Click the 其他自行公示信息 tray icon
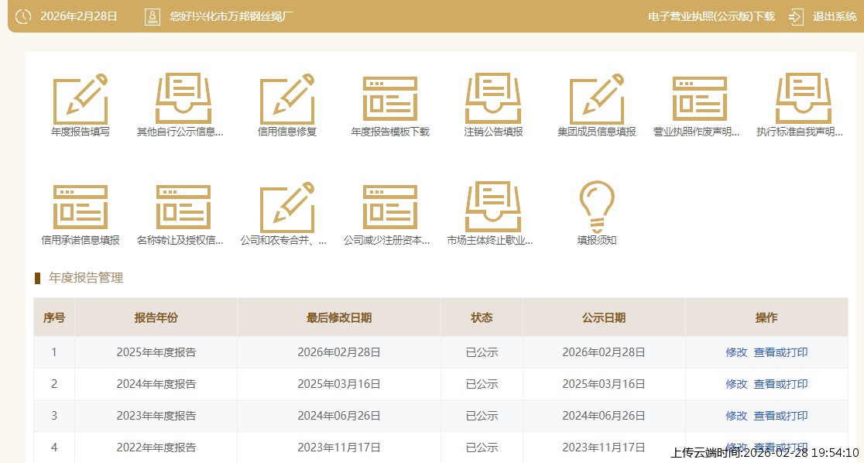 pyautogui.click(x=183, y=99)
